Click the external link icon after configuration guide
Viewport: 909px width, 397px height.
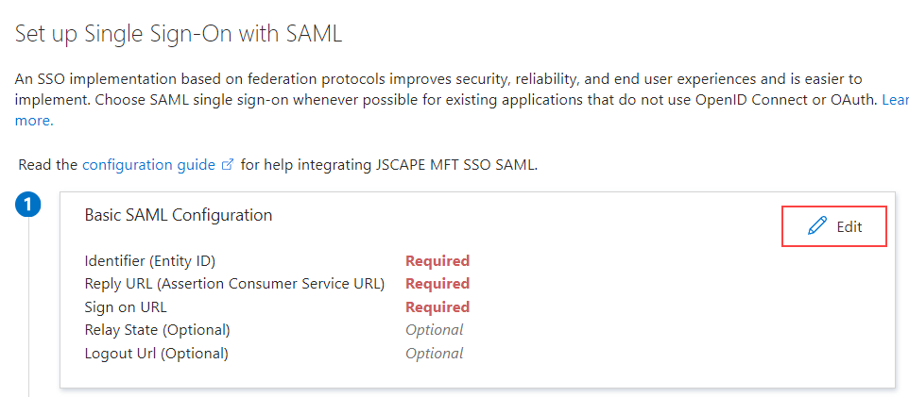click(227, 164)
